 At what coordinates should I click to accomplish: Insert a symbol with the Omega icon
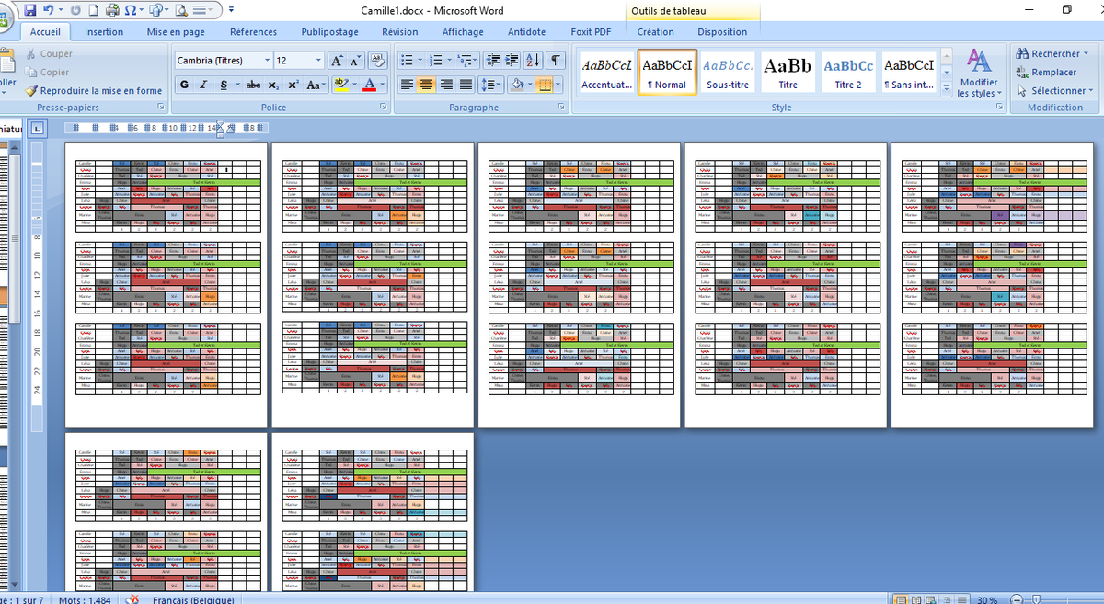(132, 11)
